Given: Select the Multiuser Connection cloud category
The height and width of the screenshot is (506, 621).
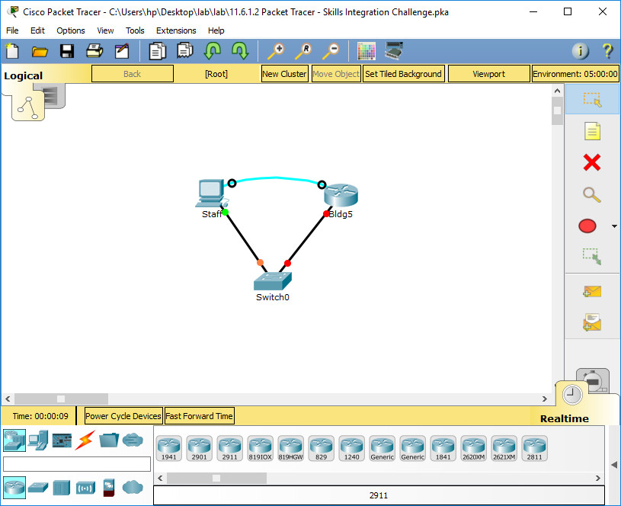Looking at the screenshot, I should (x=133, y=440).
